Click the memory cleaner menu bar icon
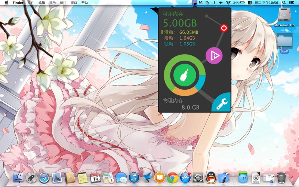The image size is (299, 187). 194,3
